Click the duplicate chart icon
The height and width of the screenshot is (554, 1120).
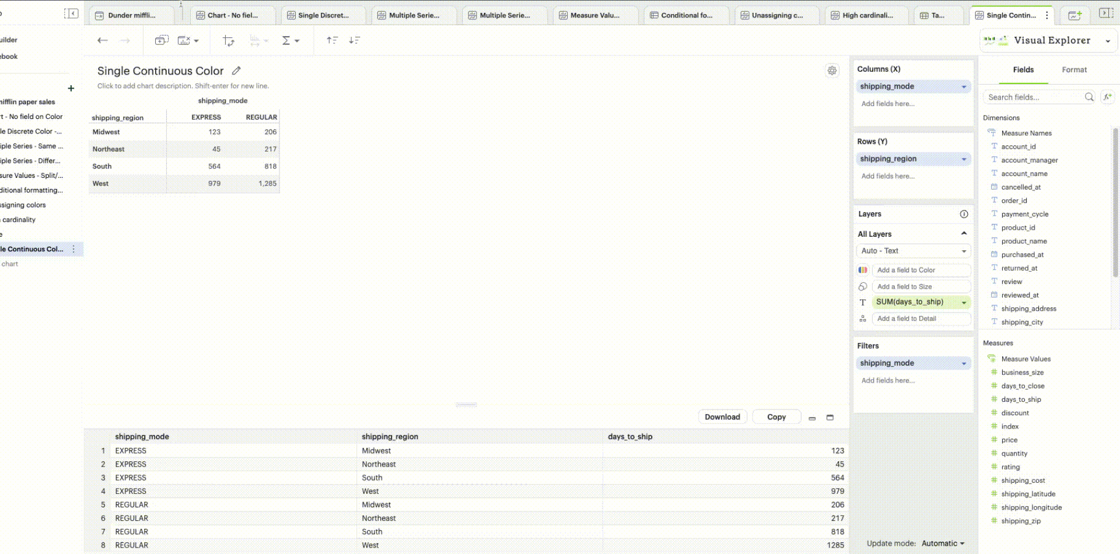click(161, 40)
